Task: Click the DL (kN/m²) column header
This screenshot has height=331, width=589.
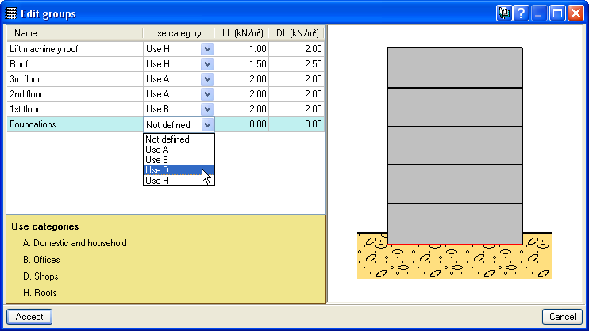Action: (297, 33)
